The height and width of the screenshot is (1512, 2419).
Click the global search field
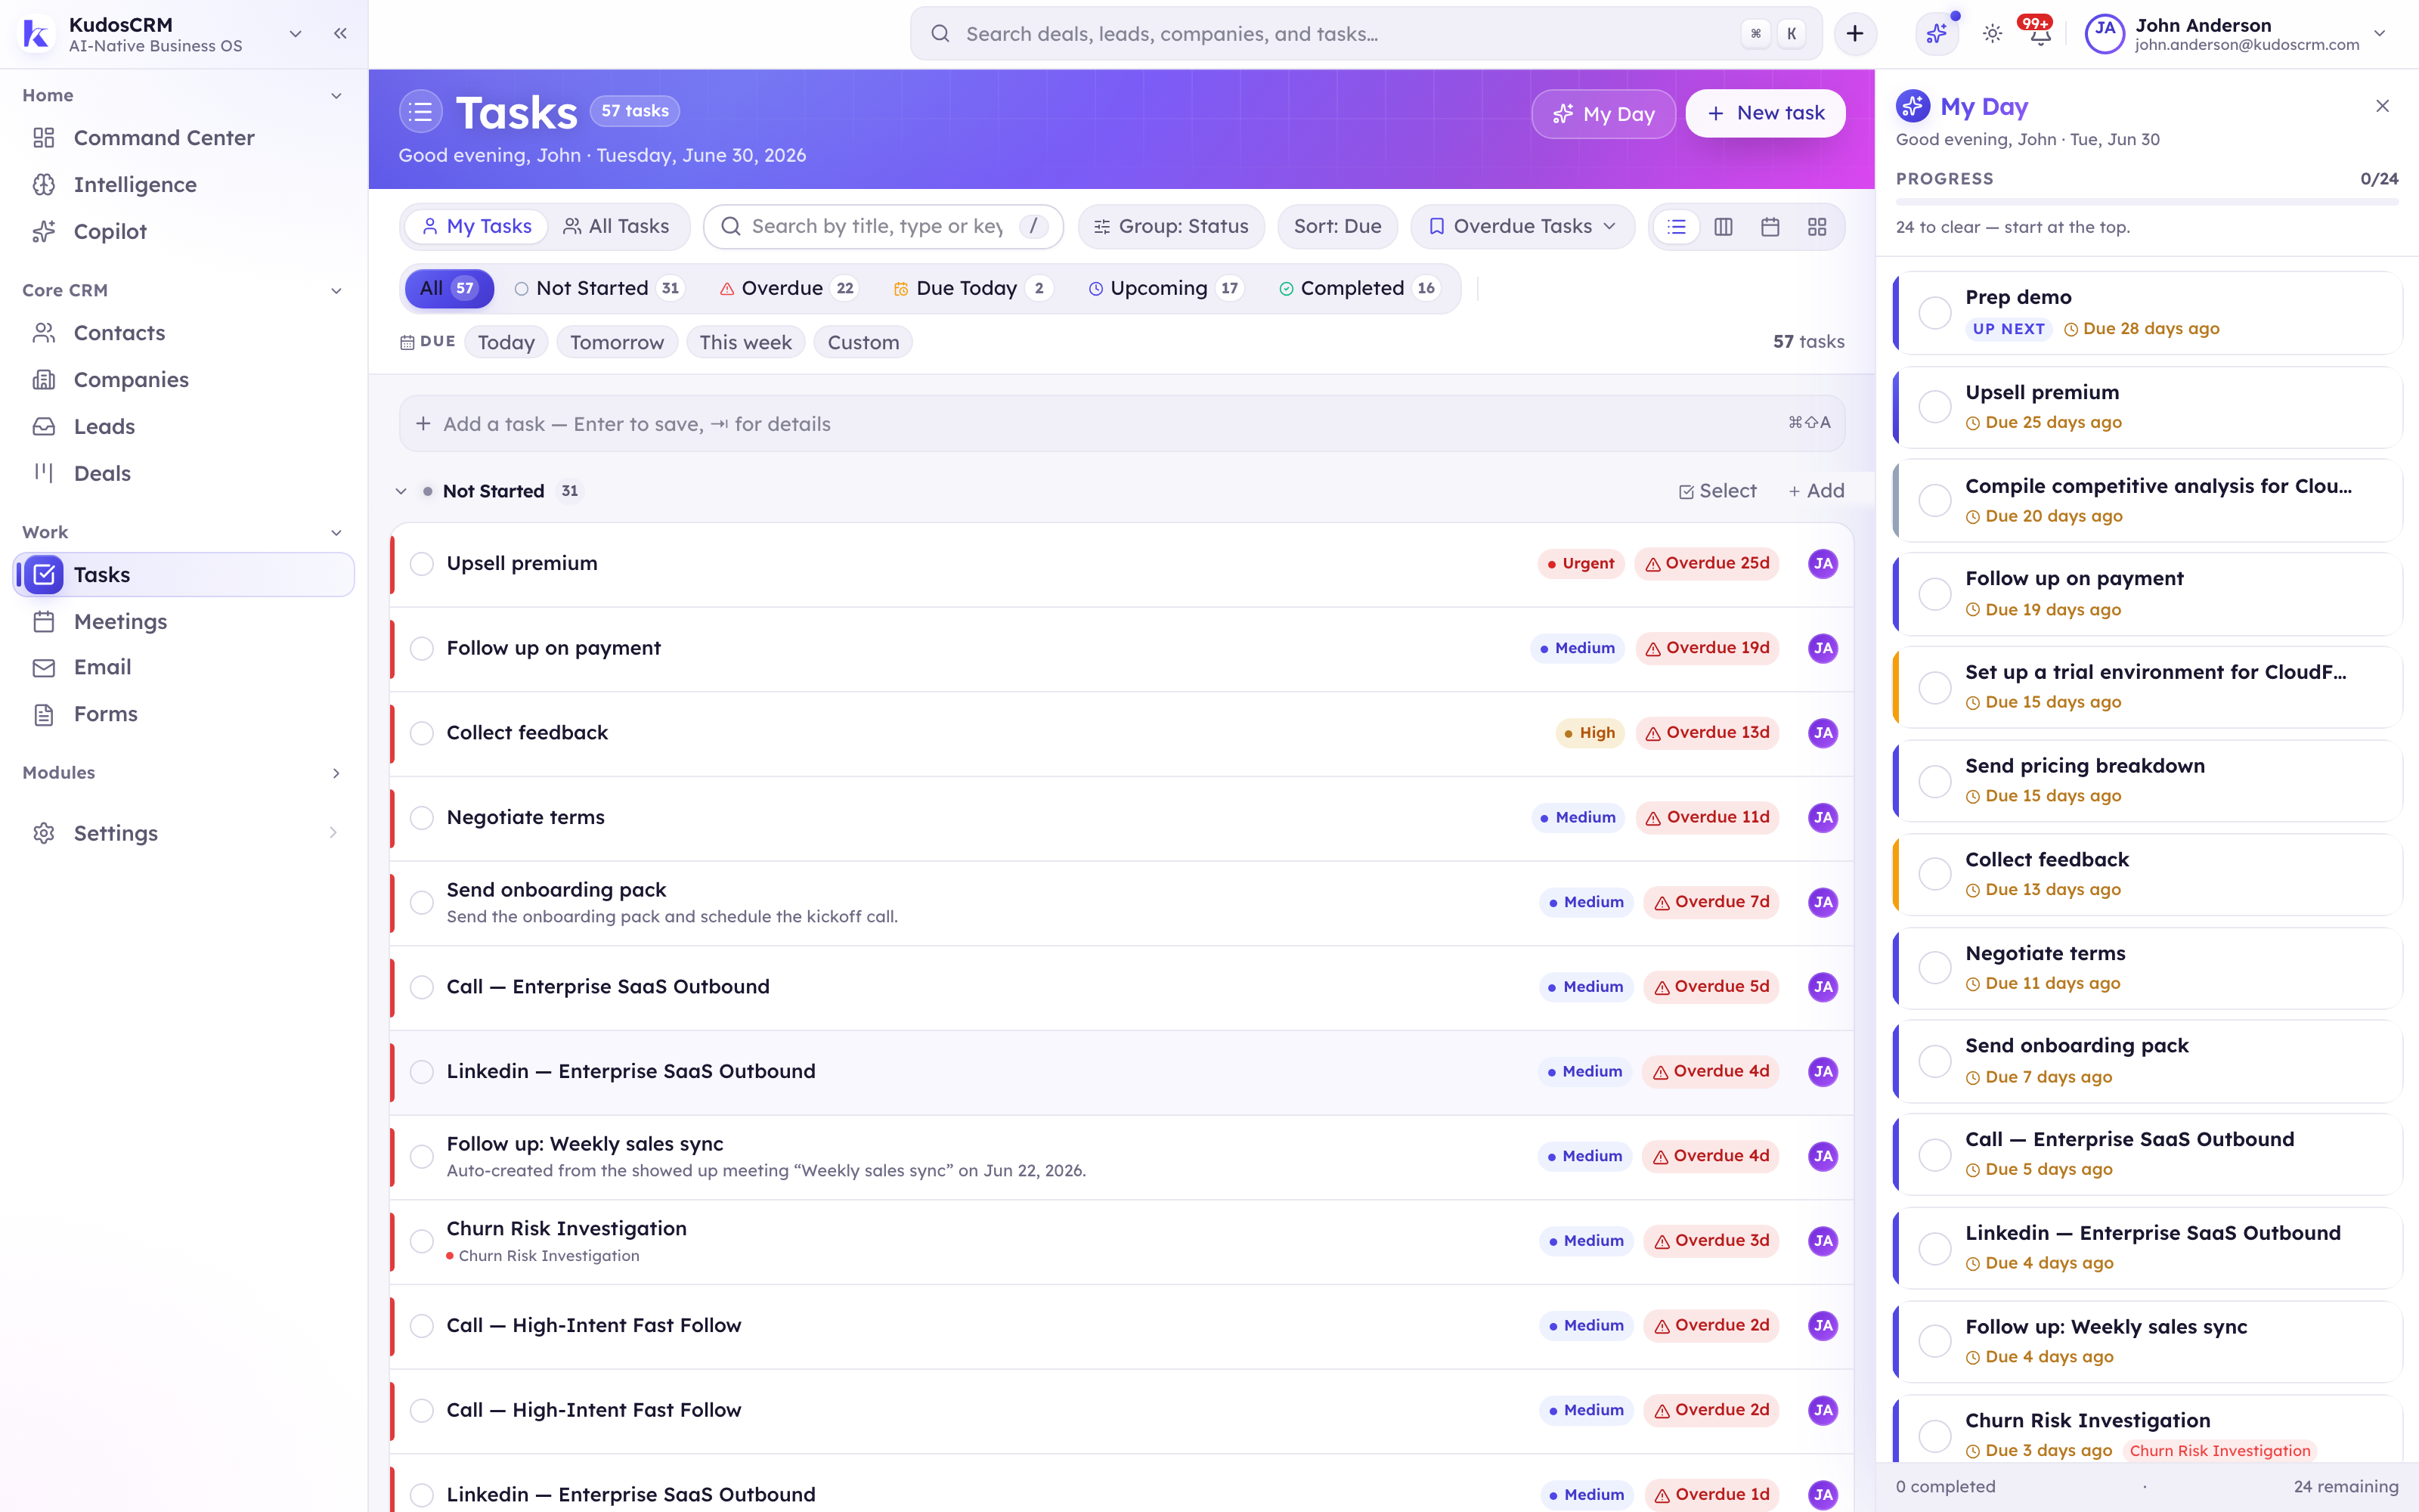click(1365, 34)
